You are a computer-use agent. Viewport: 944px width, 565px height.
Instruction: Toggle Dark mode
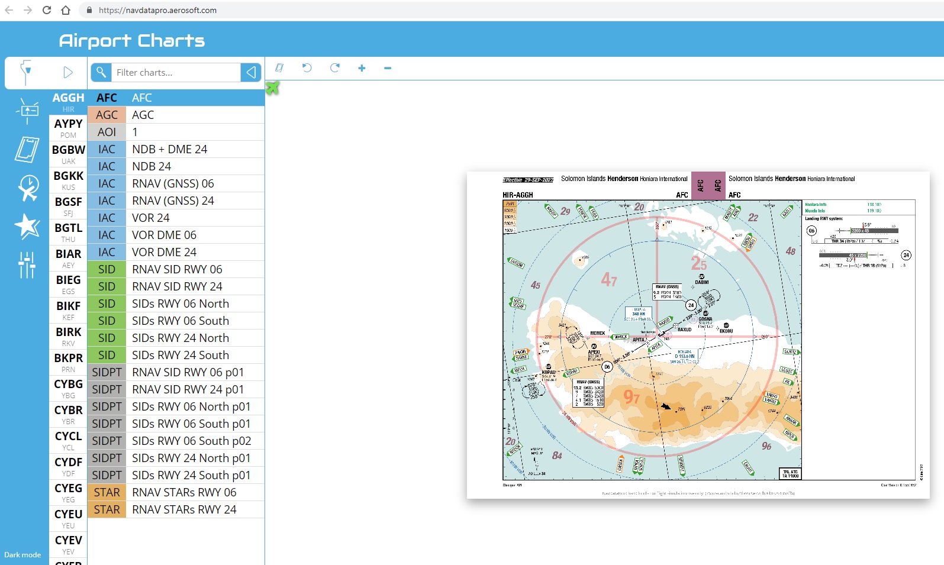pos(22,554)
